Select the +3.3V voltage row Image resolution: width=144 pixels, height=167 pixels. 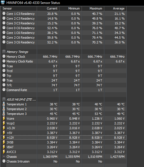(x=64, y=128)
